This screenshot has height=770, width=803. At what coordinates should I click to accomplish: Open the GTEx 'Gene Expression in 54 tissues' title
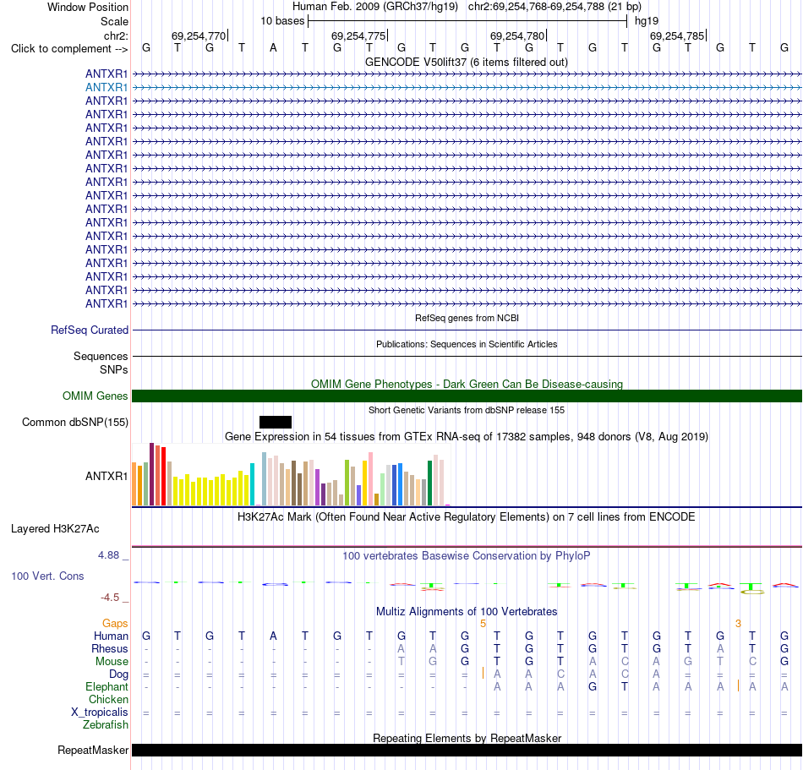coord(467,437)
